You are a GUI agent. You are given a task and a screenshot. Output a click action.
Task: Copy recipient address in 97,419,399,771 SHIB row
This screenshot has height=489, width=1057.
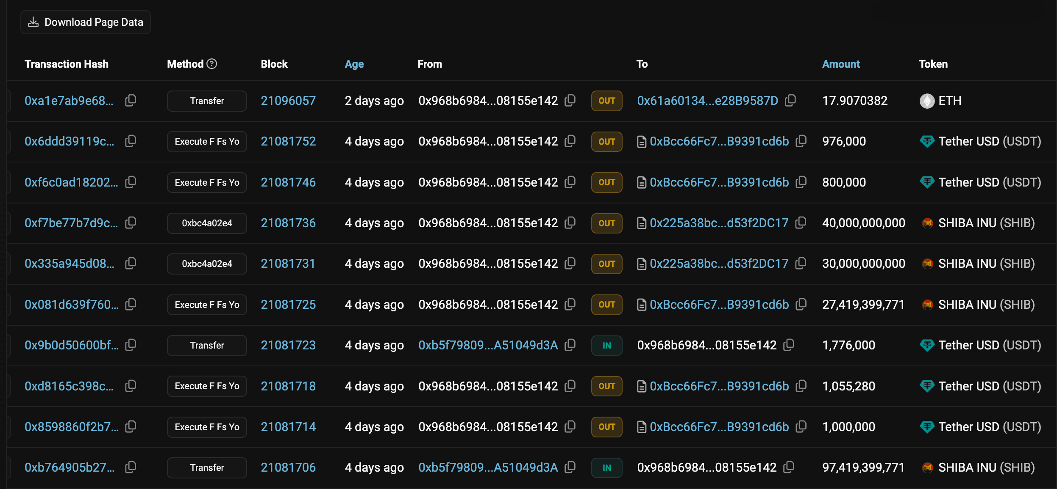pyautogui.click(x=789, y=467)
